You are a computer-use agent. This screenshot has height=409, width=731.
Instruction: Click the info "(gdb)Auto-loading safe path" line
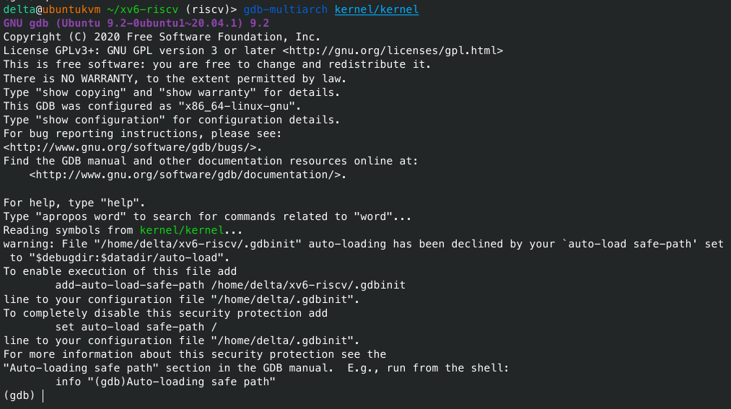point(166,382)
